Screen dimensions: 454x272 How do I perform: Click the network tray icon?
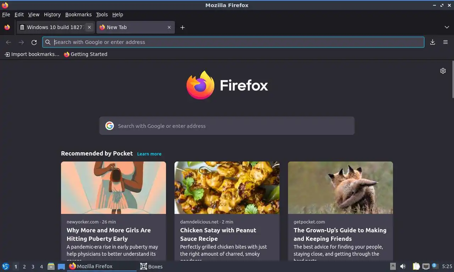click(426, 266)
